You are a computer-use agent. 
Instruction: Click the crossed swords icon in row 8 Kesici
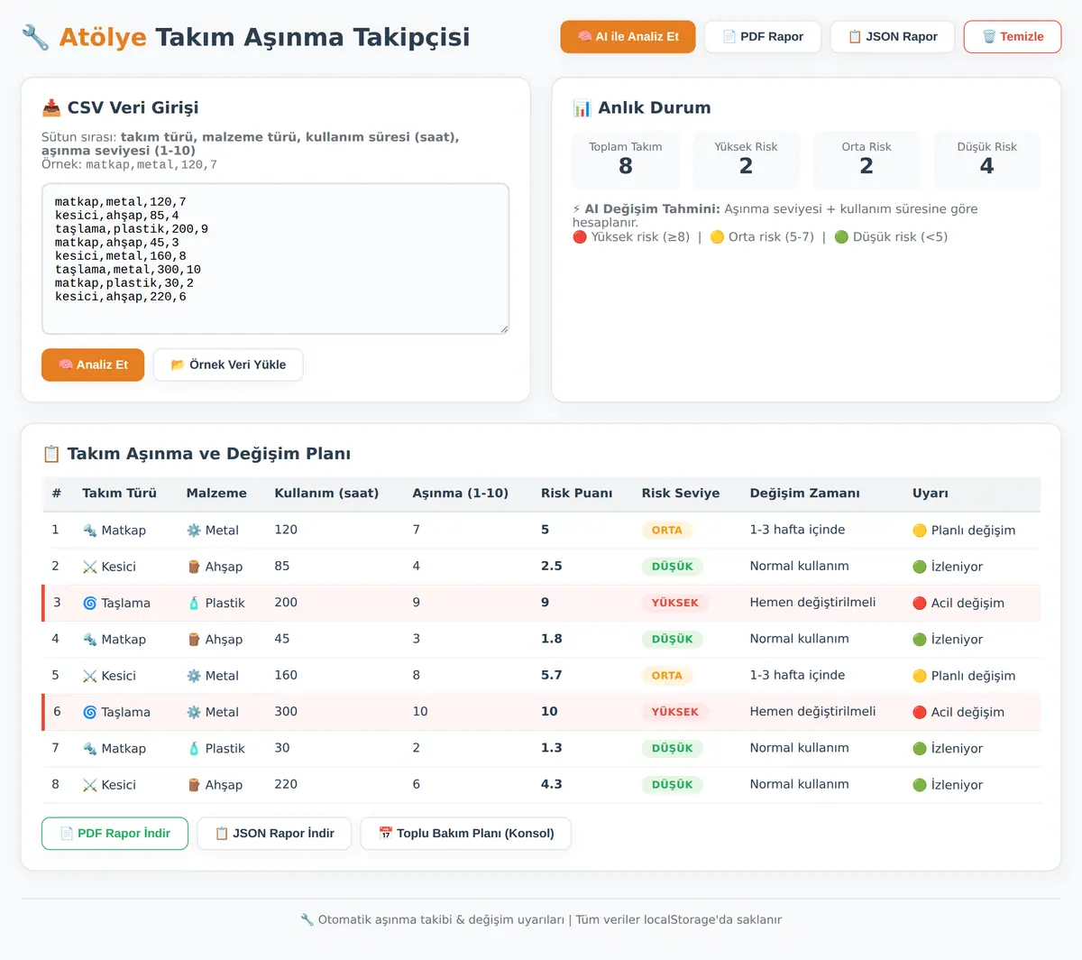tap(89, 785)
